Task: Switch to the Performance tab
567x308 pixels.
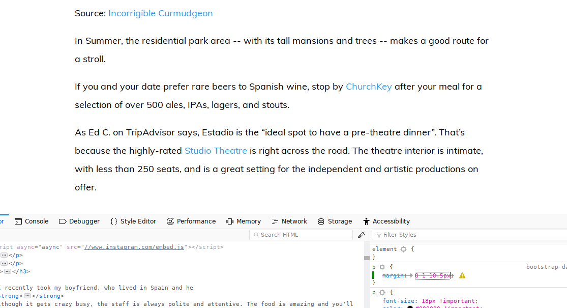Action: tap(191, 221)
